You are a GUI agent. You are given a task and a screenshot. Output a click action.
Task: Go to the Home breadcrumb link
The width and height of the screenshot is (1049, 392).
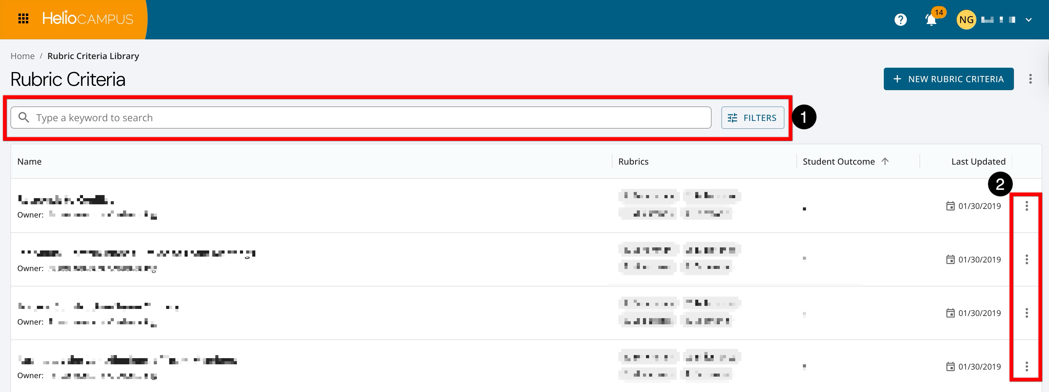22,56
